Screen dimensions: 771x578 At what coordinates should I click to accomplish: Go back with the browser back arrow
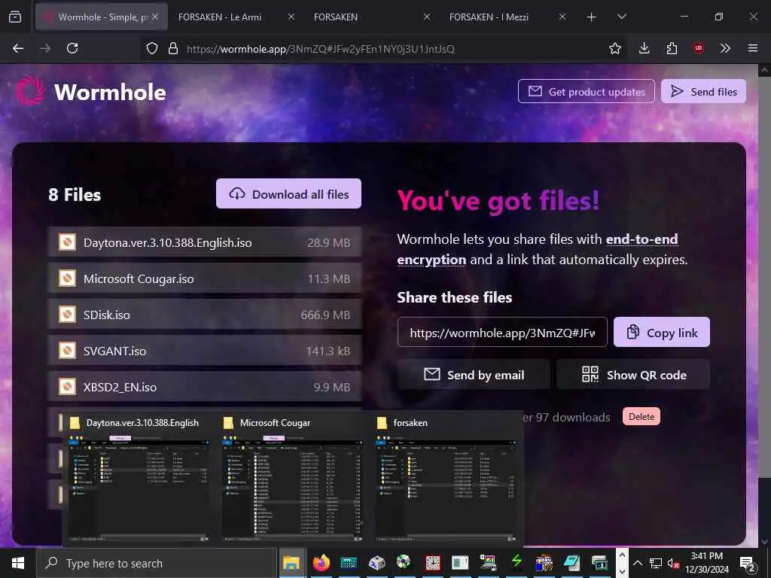pos(18,48)
